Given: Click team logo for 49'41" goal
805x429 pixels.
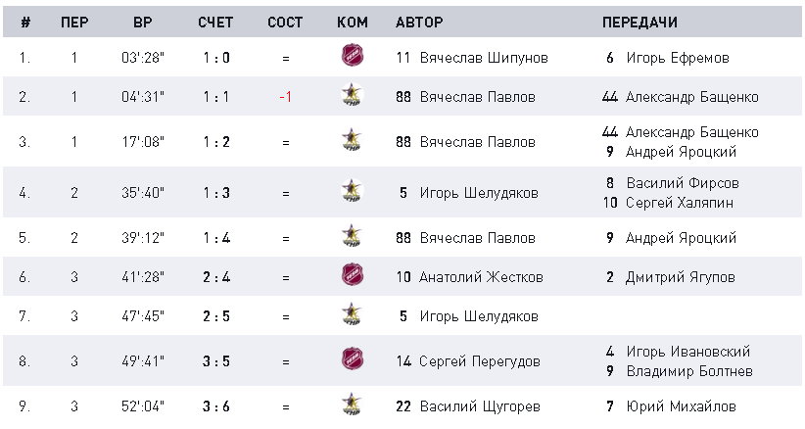Looking at the screenshot, I should point(353,358).
